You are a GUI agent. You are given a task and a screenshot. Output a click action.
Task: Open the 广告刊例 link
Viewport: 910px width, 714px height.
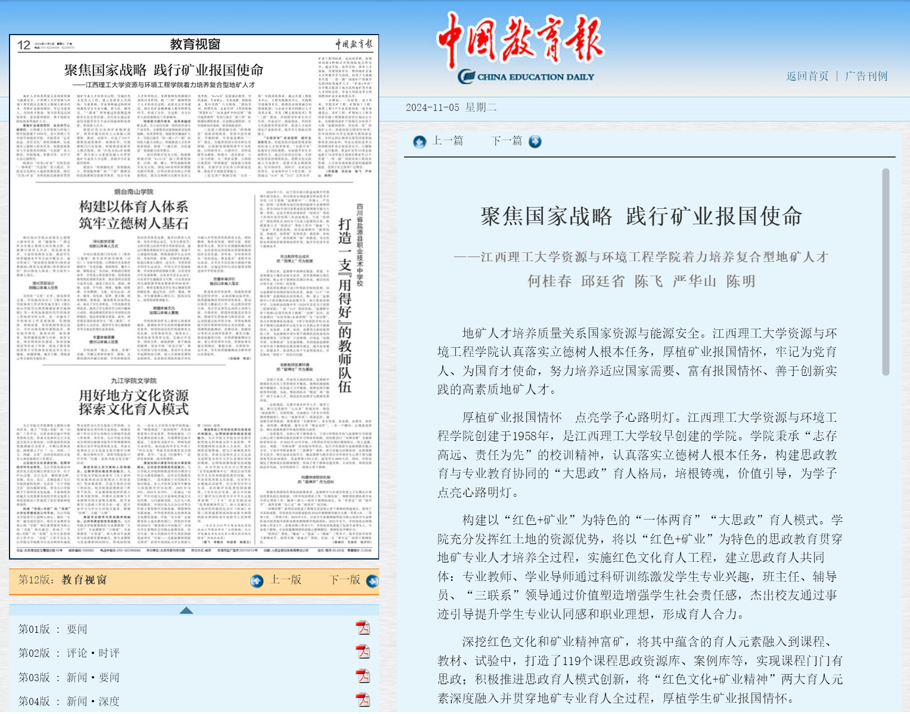click(866, 76)
